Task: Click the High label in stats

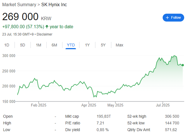Action: [7, 123]
